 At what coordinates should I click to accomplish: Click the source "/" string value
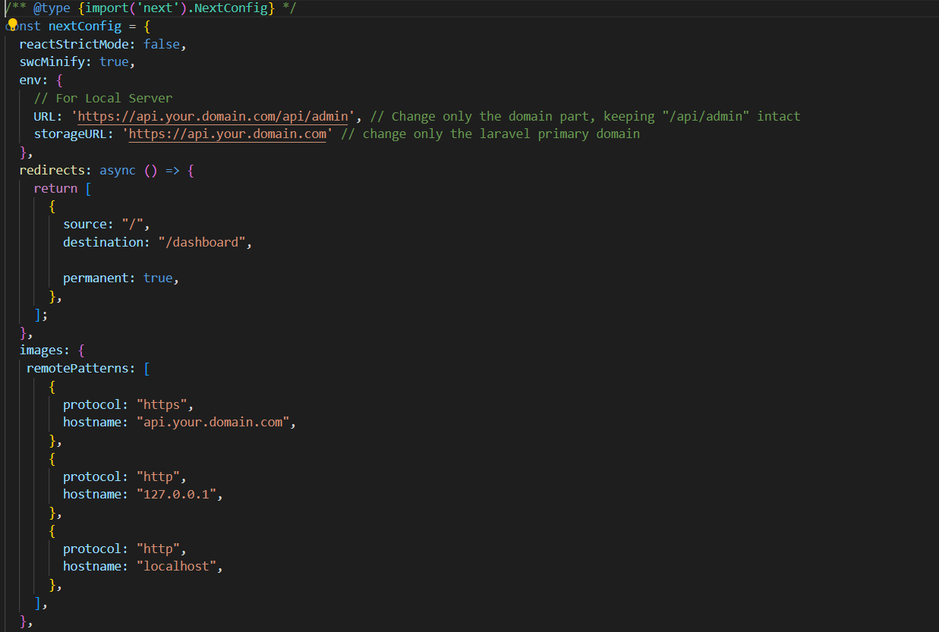(x=138, y=225)
